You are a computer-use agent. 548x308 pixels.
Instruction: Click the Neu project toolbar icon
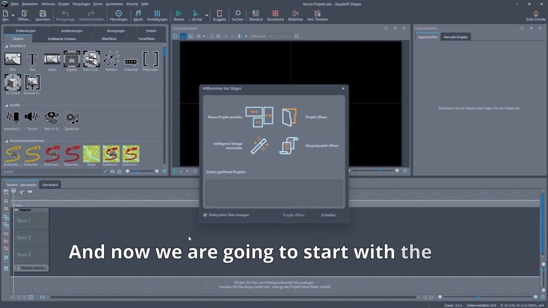(5, 15)
